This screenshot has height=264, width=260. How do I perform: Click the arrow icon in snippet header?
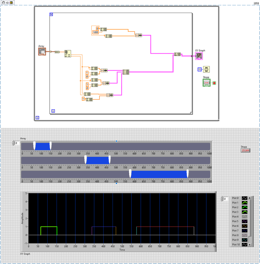7,3
